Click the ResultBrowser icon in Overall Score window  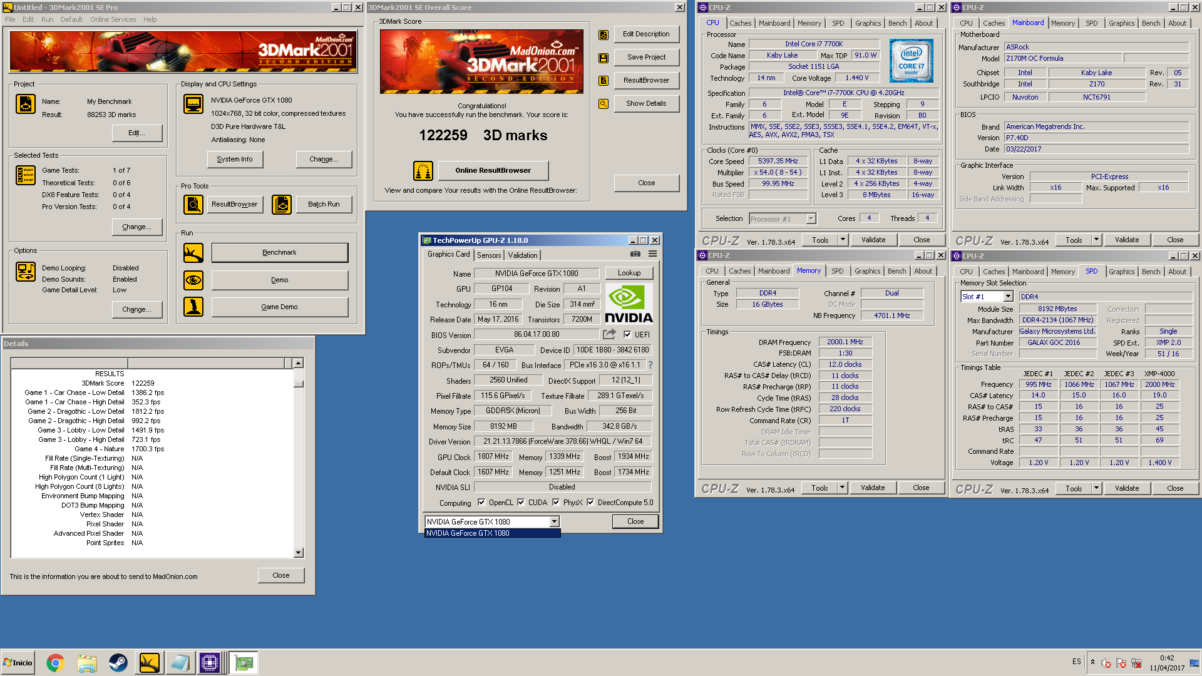tap(604, 81)
